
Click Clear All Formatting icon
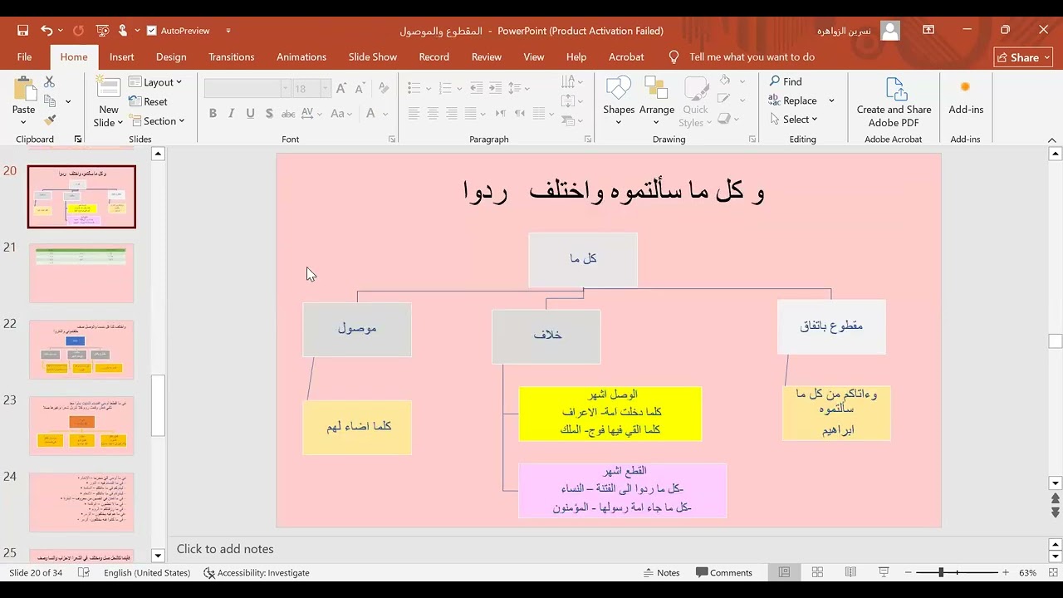point(382,88)
